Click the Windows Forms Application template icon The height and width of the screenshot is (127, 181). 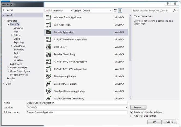(48, 17)
